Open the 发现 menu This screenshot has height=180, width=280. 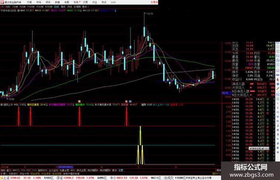76,2
